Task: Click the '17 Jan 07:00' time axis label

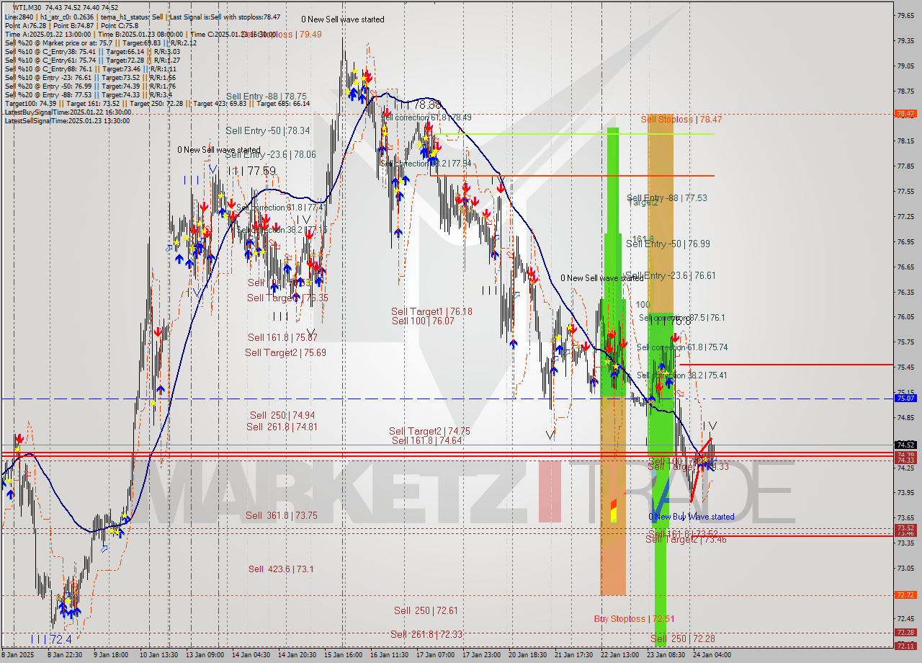Action: coord(434,655)
